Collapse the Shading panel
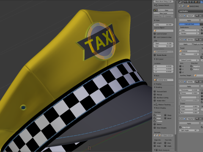 click(154, 87)
